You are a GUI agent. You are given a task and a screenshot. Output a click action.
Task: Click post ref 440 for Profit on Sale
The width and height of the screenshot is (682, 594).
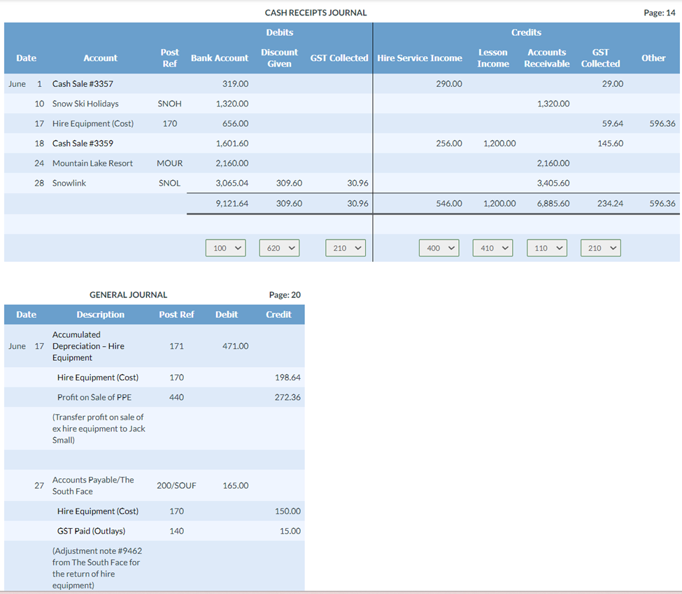[176, 397]
